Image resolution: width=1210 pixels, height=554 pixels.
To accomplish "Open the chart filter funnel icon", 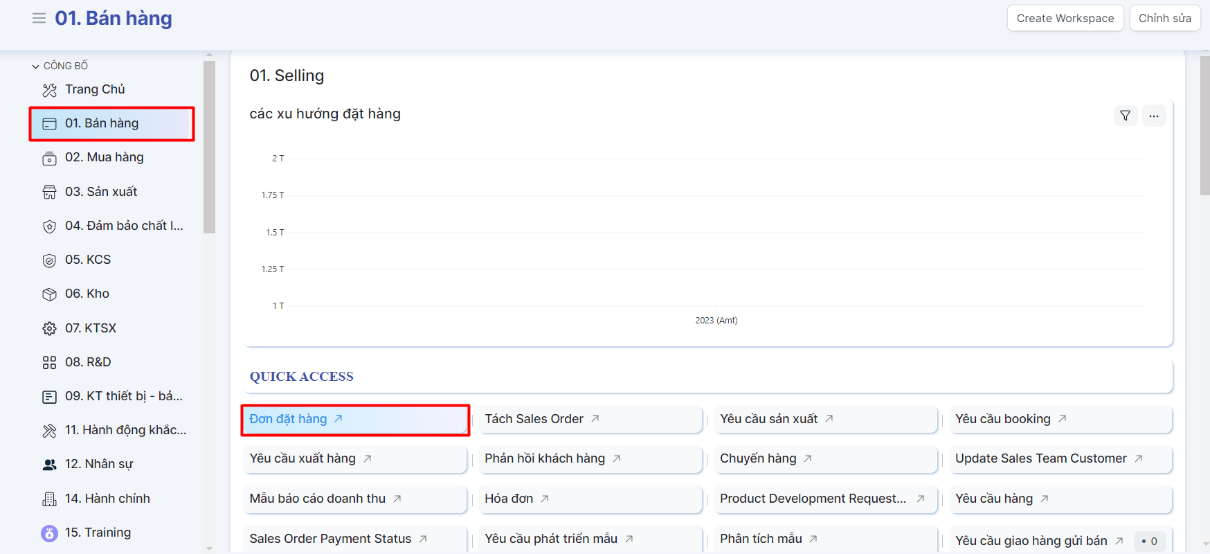I will [1125, 116].
